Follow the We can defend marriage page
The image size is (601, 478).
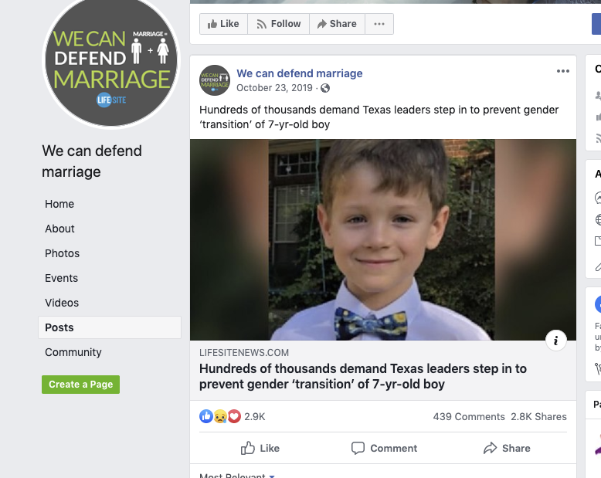point(278,24)
